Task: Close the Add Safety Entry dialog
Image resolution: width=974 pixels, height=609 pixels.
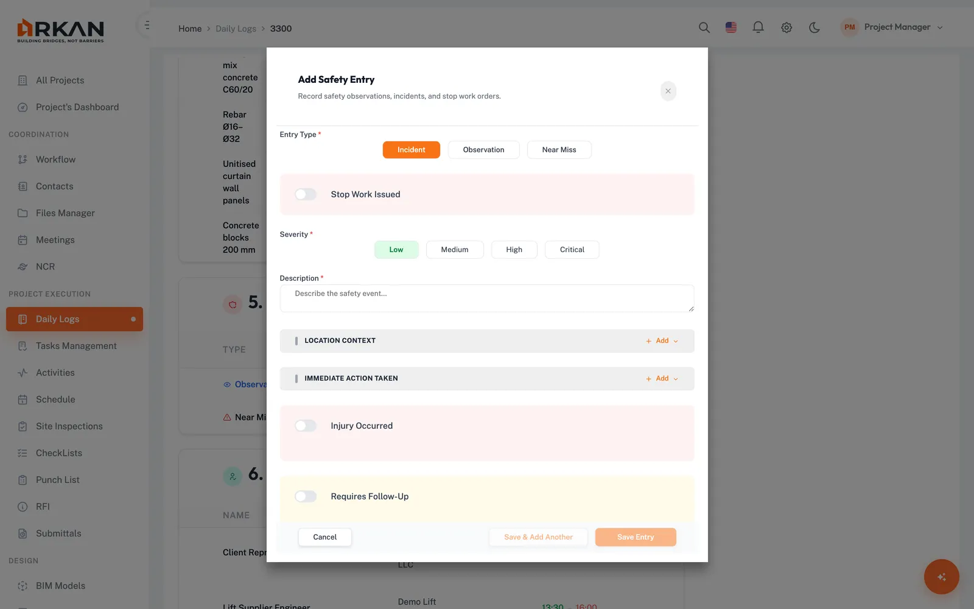Action: (x=668, y=91)
